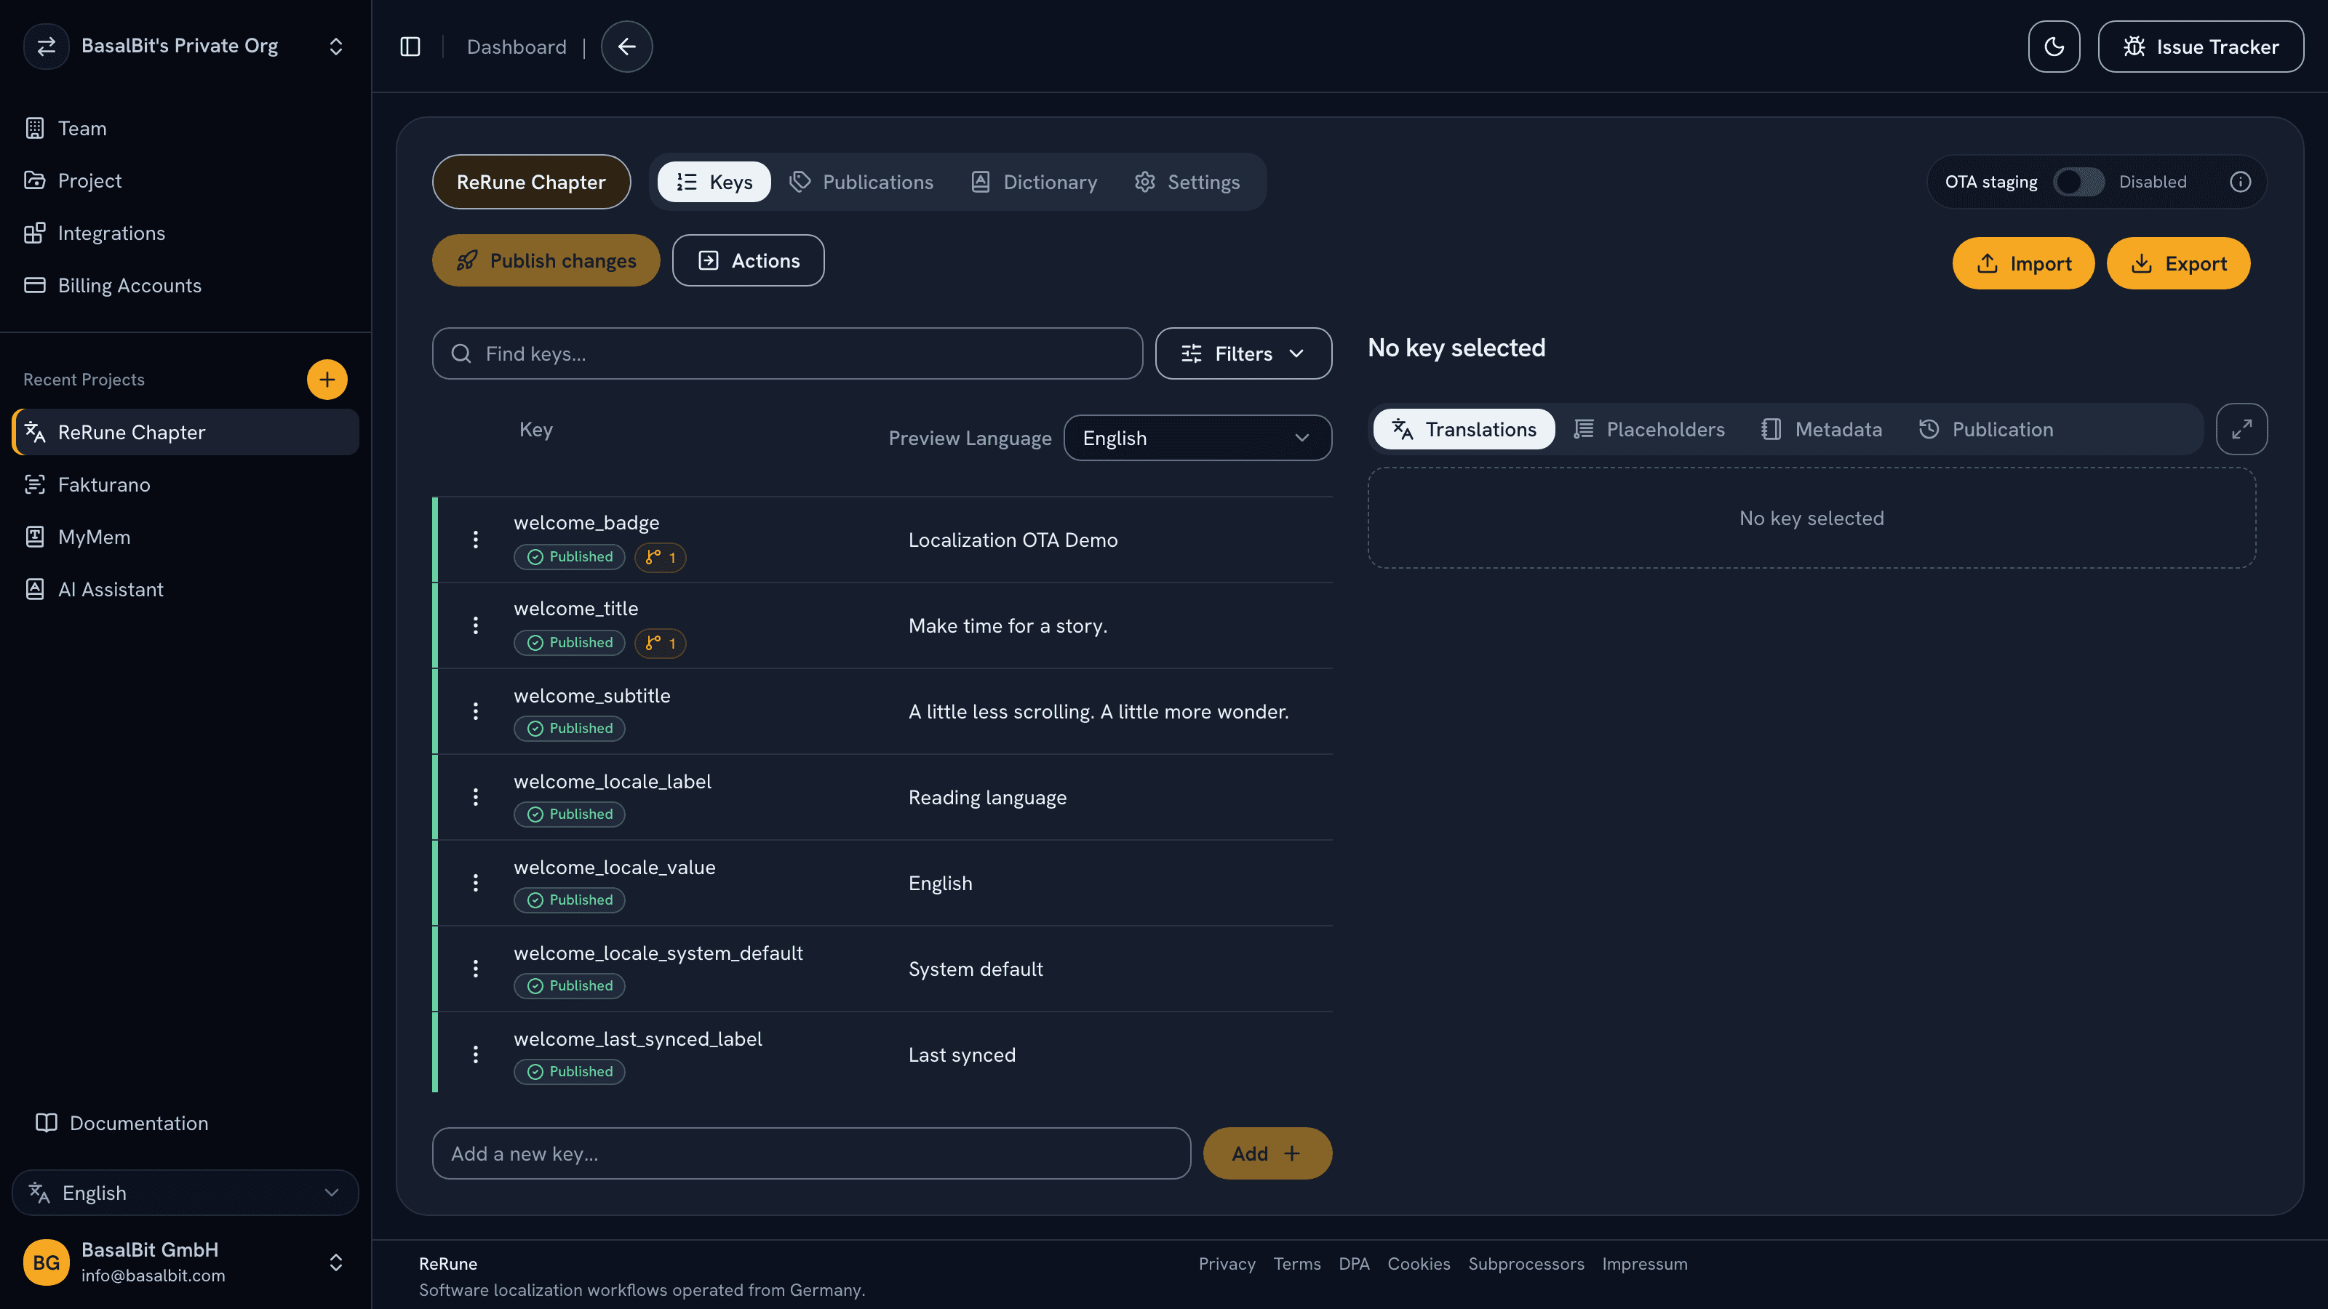
Task: Open row menu for welcome_locale_system_default
Action: tap(475, 969)
